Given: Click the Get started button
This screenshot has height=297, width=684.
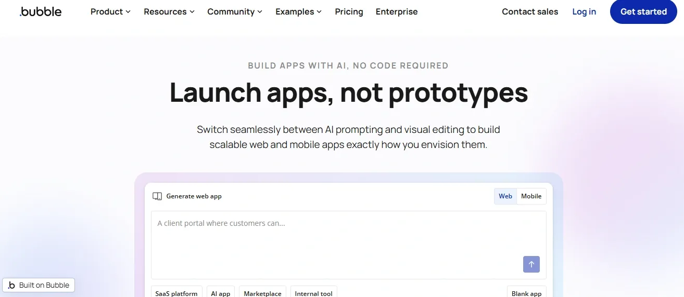Looking at the screenshot, I should [x=643, y=11].
